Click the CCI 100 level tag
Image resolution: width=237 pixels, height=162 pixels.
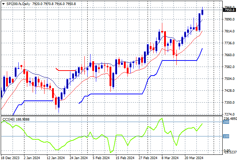(x=226, y=136)
